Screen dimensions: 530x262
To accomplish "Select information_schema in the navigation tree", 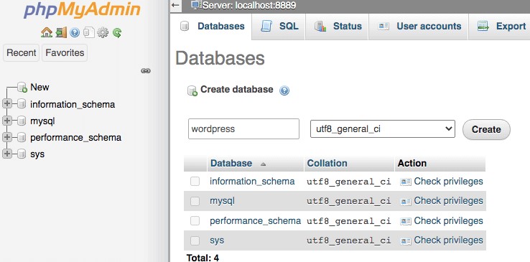I will (73, 104).
